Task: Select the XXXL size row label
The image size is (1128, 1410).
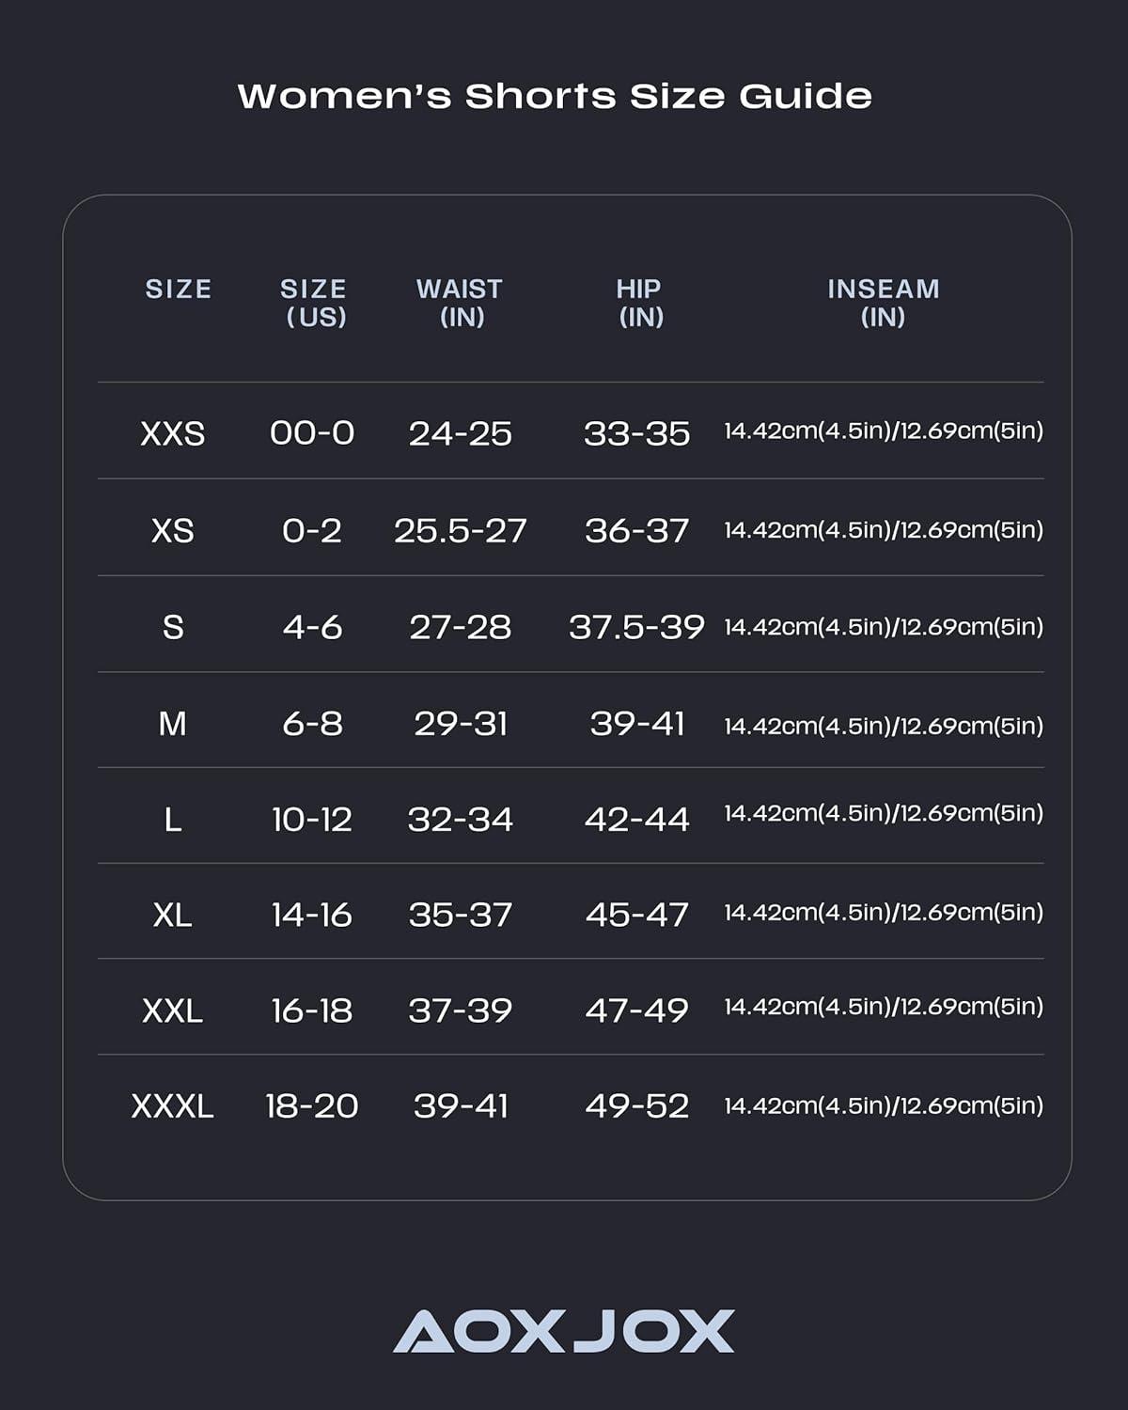Action: click(173, 1106)
